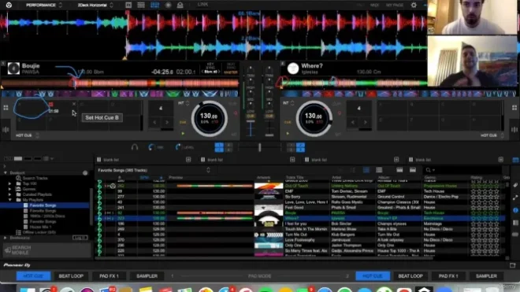520x292 pixels.
Task: Click the search magnifier in track list
Action: (x=429, y=170)
